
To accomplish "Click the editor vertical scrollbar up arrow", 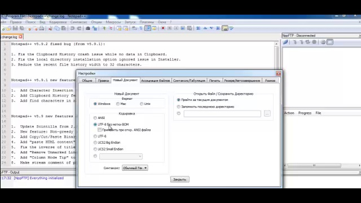I will (x=276, y=44).
